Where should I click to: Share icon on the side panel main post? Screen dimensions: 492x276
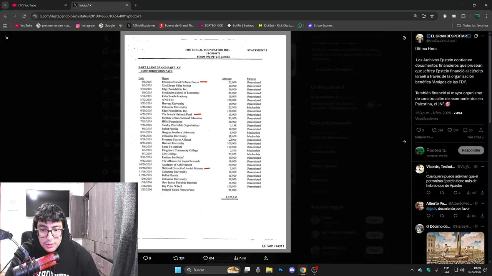tap(481, 130)
